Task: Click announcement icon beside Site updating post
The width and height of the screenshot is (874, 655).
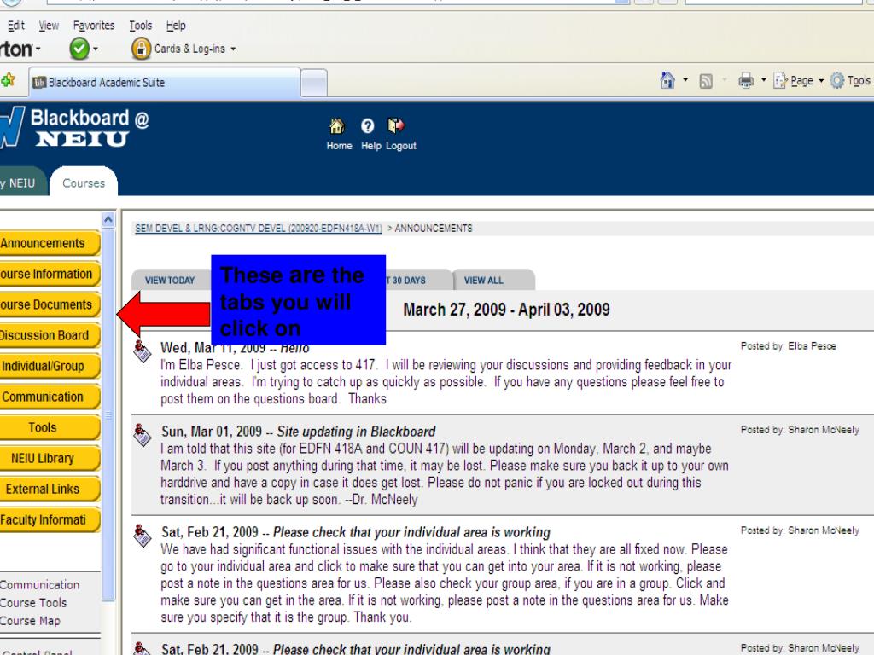Action: [143, 435]
